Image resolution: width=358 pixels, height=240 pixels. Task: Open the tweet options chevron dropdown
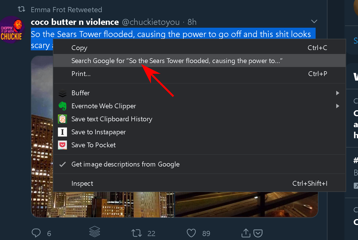pos(314,21)
